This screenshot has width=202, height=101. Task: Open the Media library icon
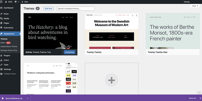coord(1,18)
